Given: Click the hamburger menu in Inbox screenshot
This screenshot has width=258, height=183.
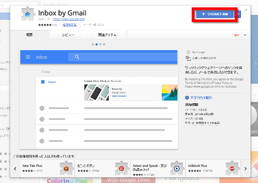Looking at the screenshot, I should point(28,57).
